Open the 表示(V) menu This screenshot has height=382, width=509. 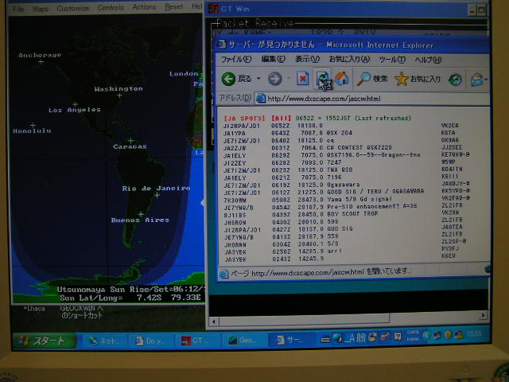(307, 59)
